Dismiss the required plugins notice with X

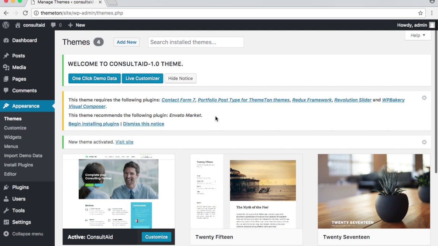[424, 98]
